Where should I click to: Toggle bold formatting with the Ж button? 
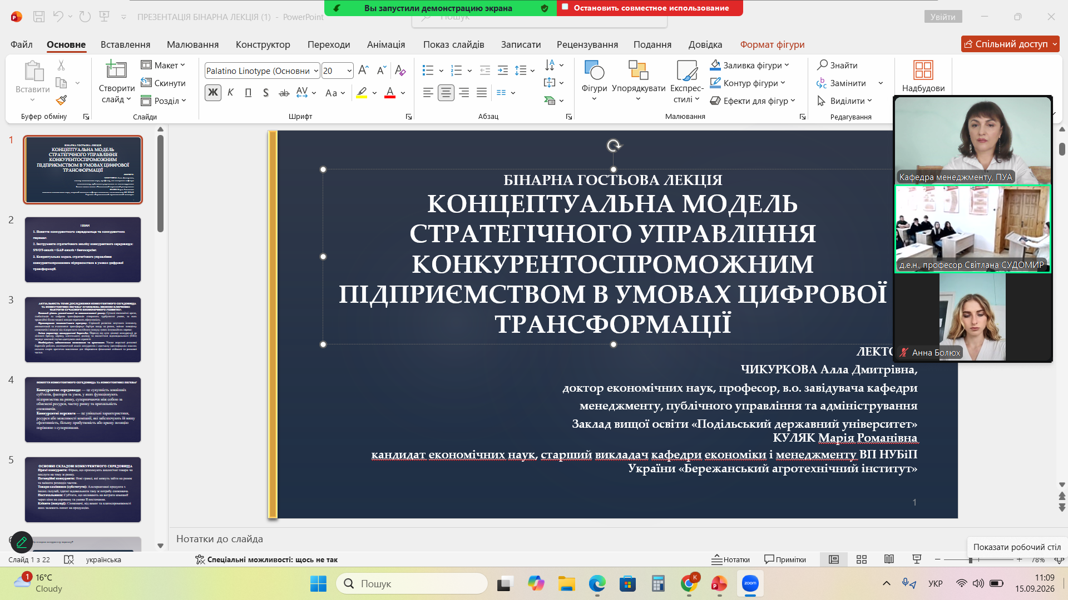click(213, 93)
